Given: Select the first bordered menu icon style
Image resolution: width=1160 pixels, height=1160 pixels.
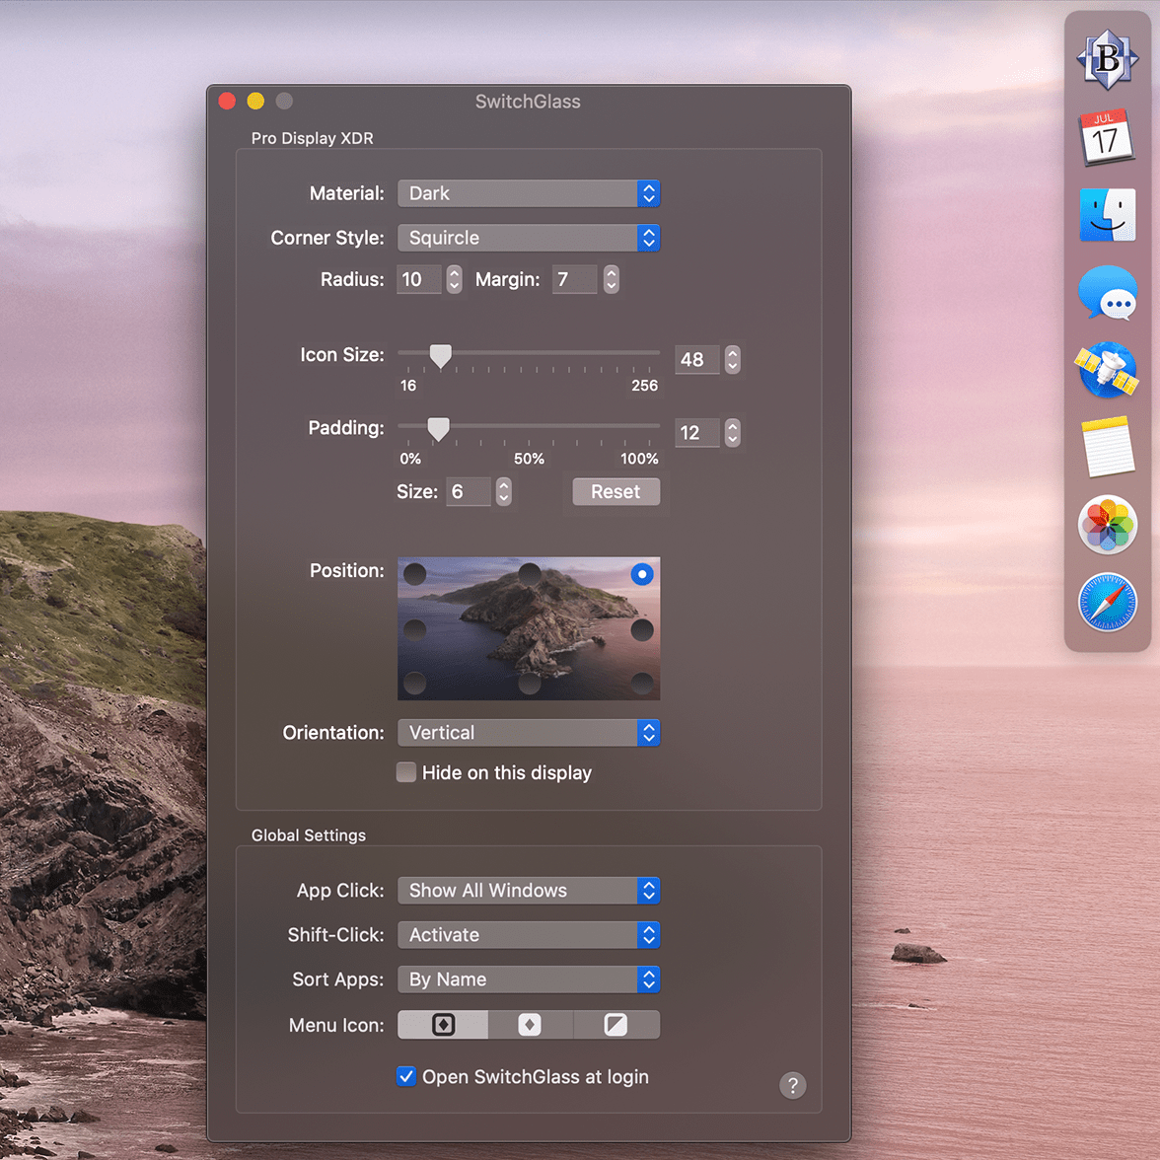Looking at the screenshot, I should (x=442, y=1025).
